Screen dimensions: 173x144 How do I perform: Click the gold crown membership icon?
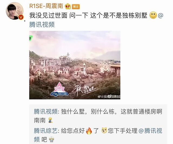tap(68, 6)
